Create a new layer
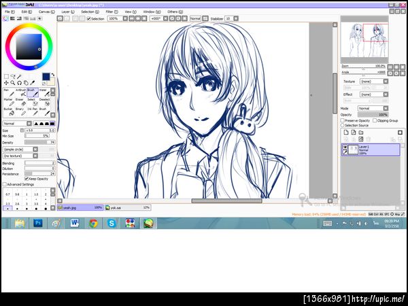This screenshot has height=306, width=408. [x=346, y=133]
